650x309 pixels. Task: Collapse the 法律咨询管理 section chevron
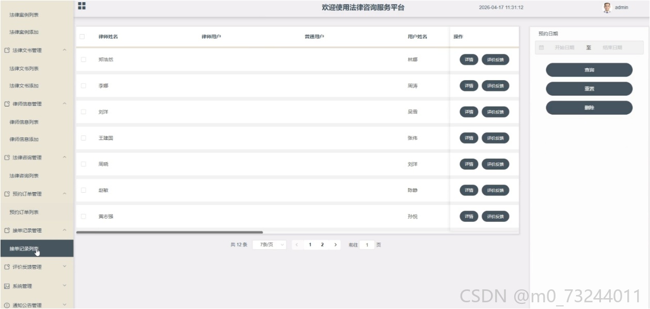(65, 157)
